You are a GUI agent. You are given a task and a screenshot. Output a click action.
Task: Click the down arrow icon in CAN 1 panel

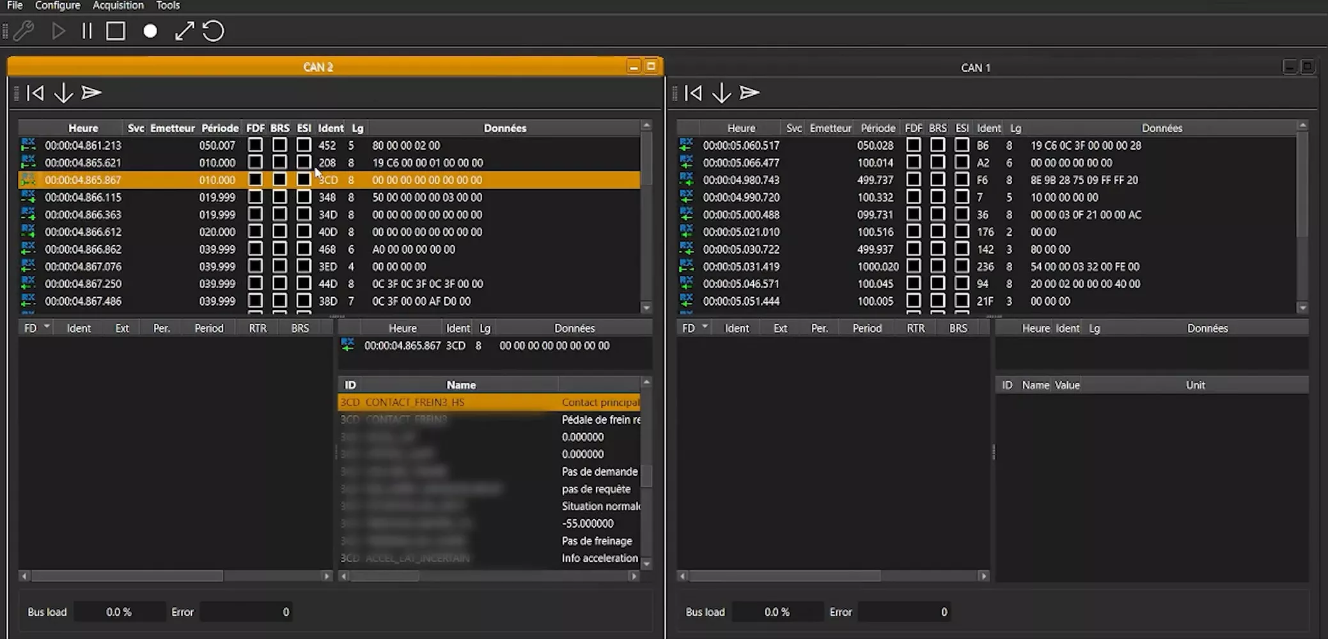721,93
